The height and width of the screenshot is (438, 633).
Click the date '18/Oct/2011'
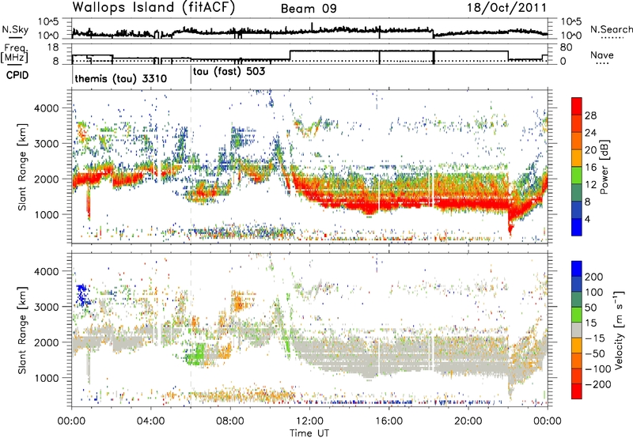point(507,8)
